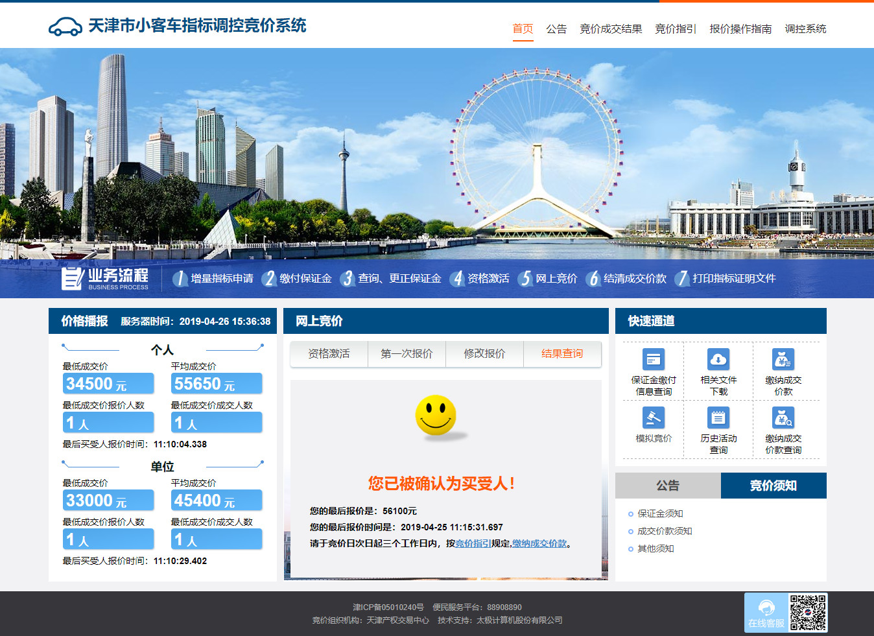
Task: Switch to the 公告 tab
Action: 668,486
